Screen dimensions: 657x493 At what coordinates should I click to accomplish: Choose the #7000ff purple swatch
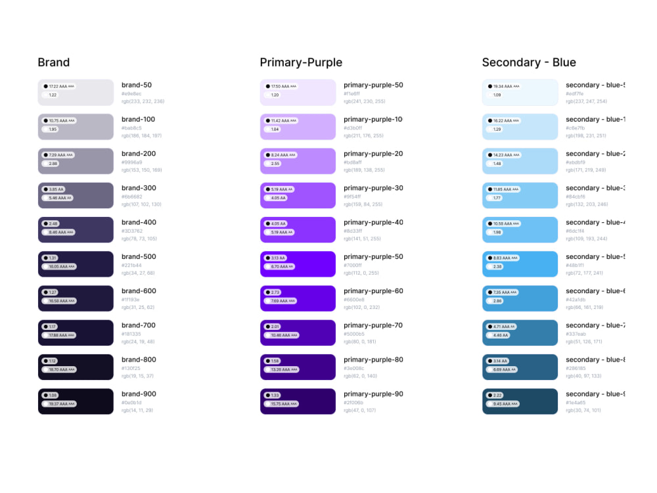point(298,264)
